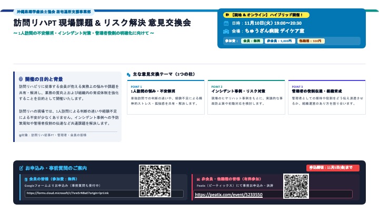Click the small icon inside the yellow ハイブリッド badge
The width and height of the screenshot is (379, 213).
click(x=227, y=15)
